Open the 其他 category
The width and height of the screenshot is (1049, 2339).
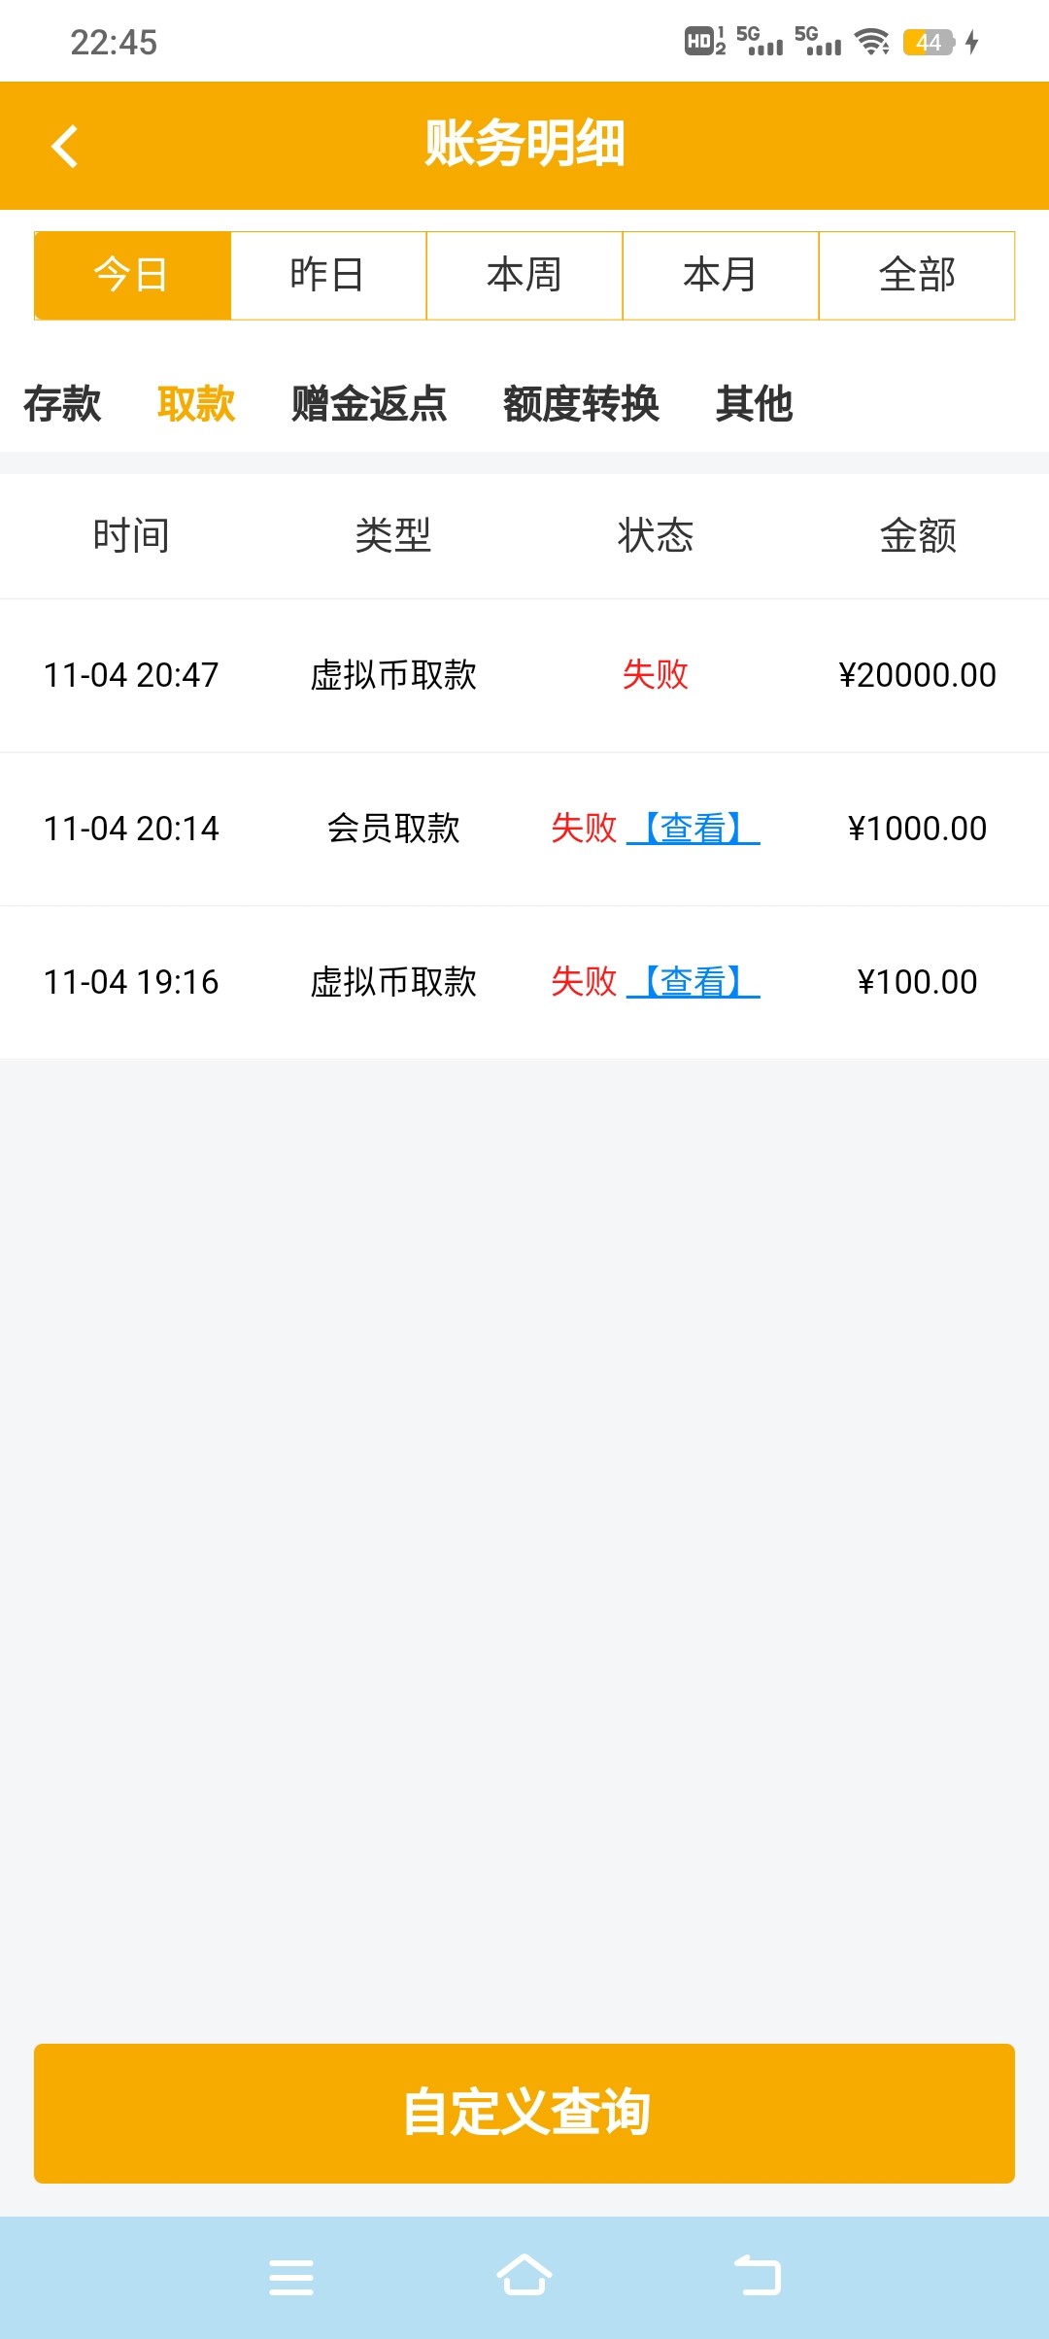click(754, 404)
